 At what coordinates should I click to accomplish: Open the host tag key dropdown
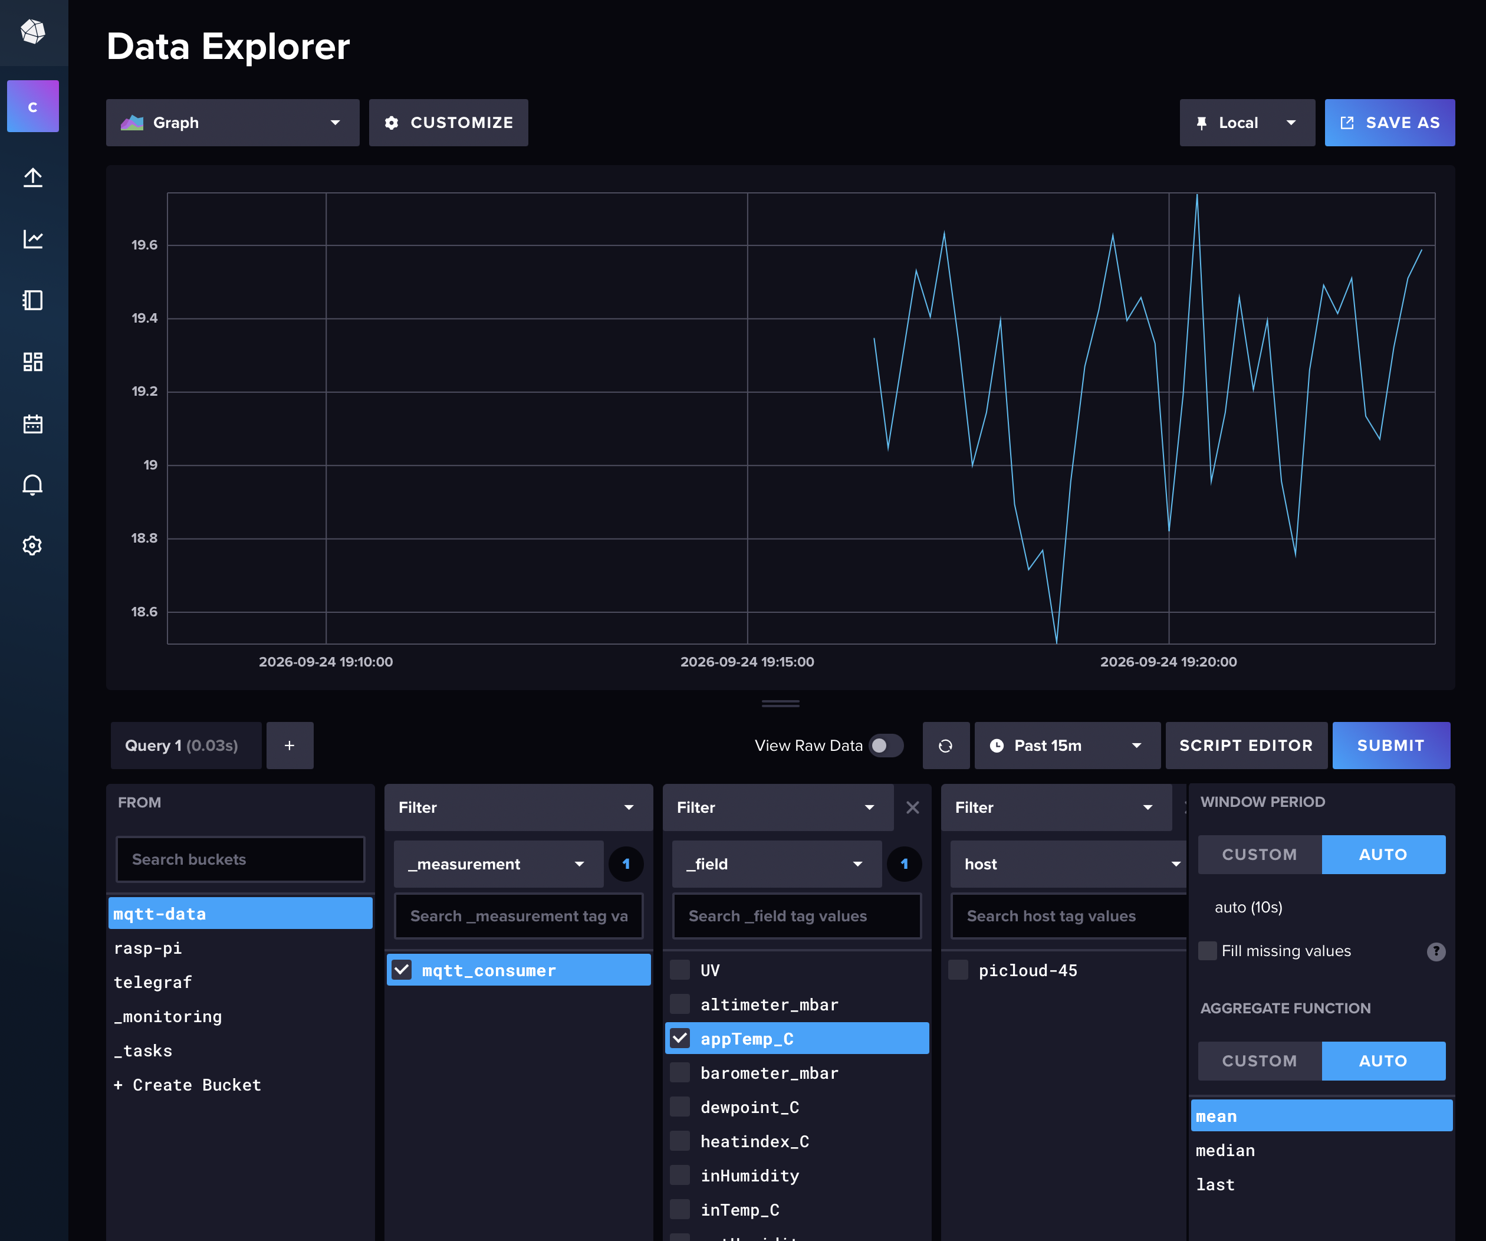1069,864
